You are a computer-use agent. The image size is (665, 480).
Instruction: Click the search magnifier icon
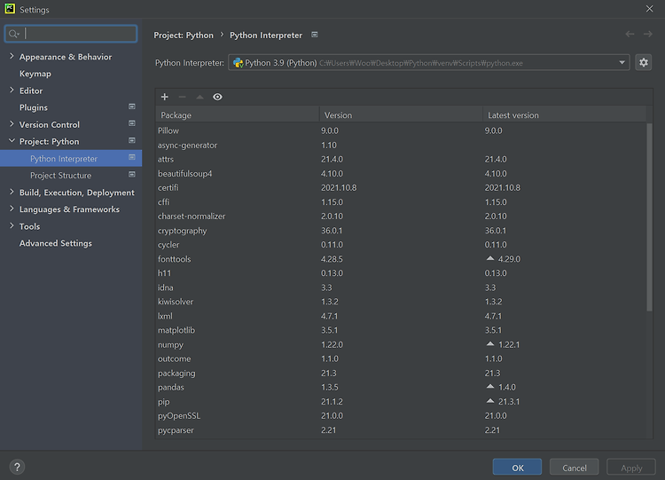[x=13, y=34]
